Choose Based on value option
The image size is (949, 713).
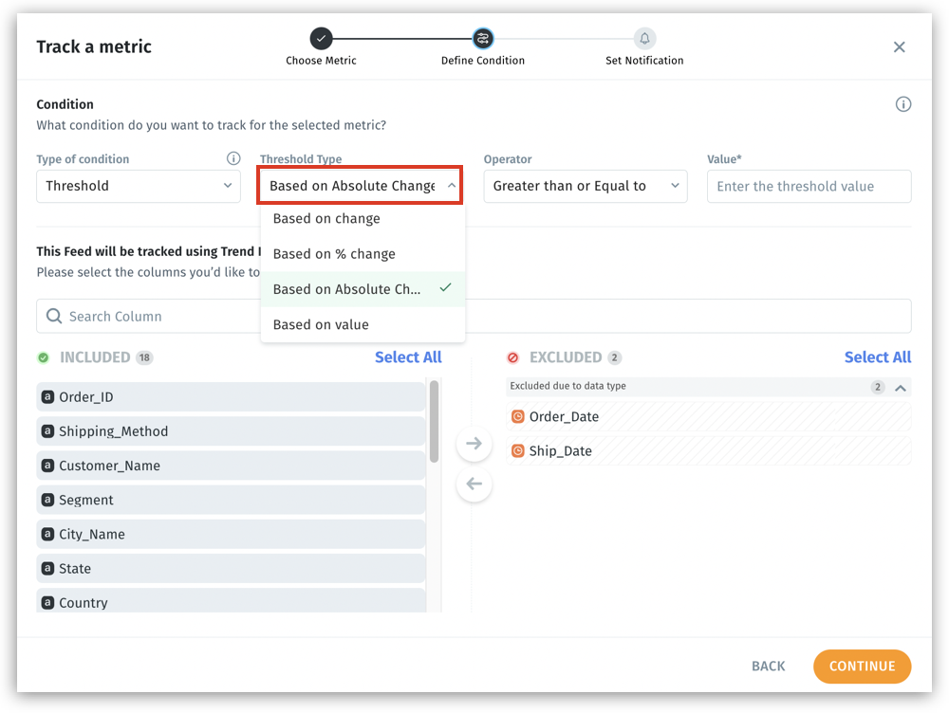pos(321,324)
